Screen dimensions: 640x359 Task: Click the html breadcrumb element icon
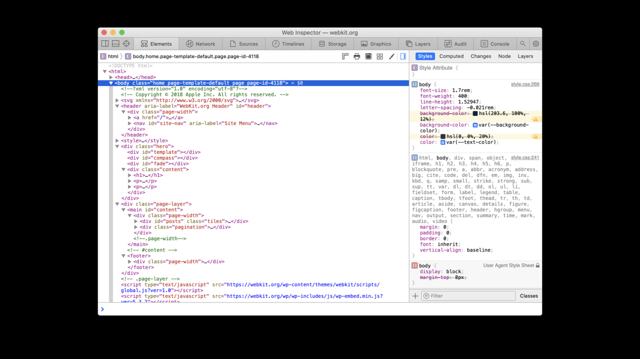click(103, 56)
